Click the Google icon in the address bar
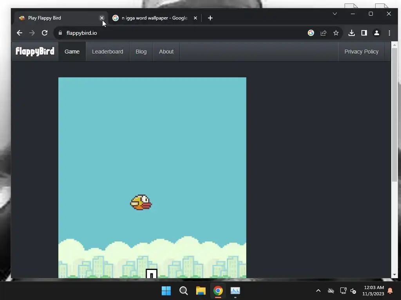Image resolution: width=401 pixels, height=300 pixels. tap(311, 33)
